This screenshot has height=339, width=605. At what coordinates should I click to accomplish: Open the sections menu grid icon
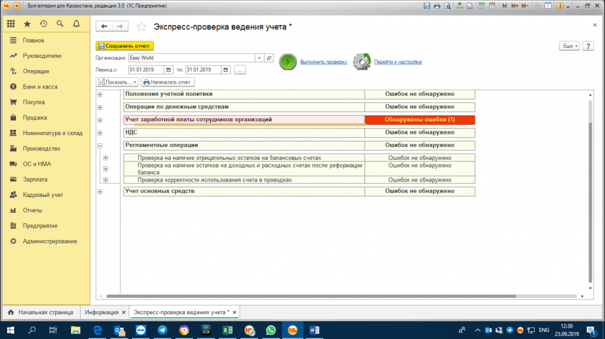11,24
